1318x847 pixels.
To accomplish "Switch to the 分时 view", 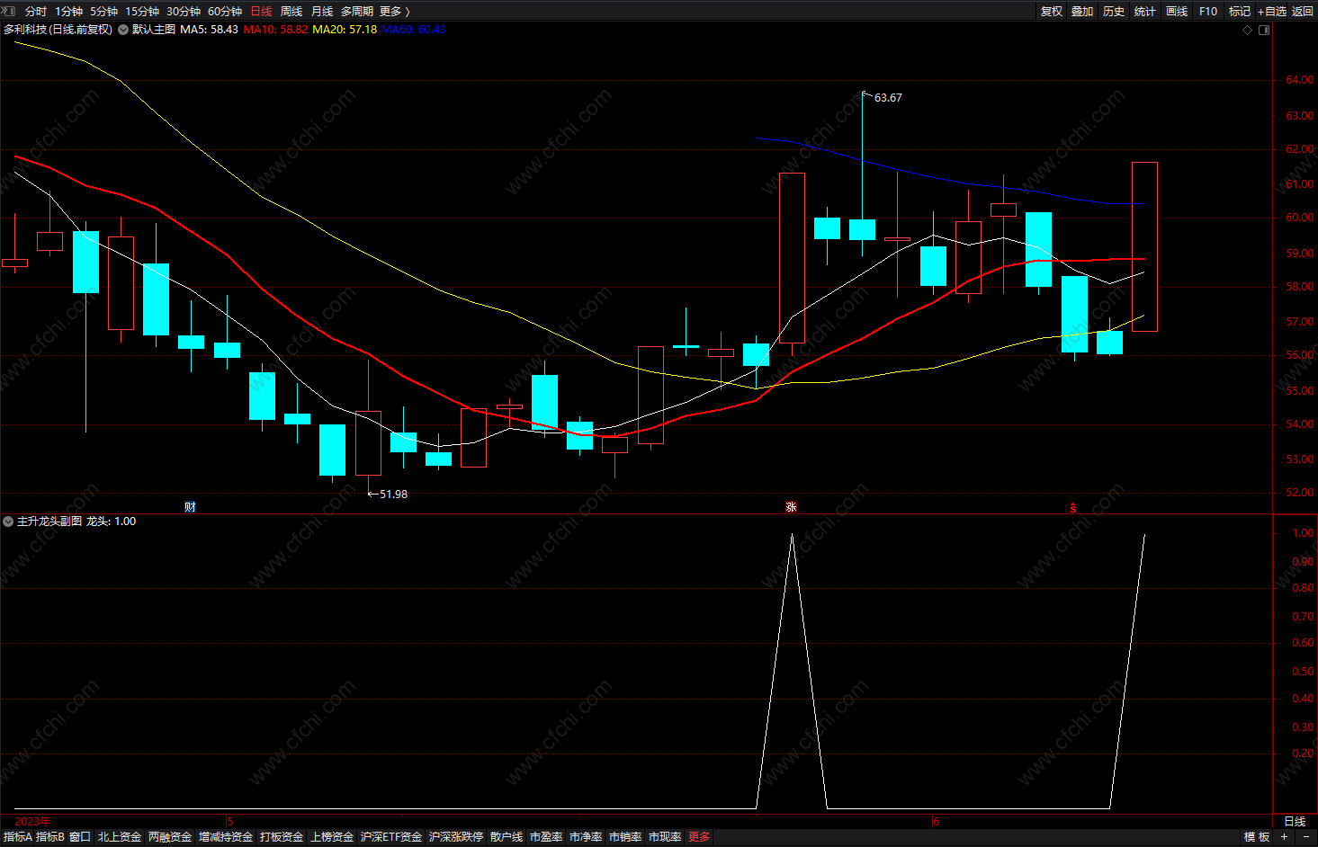I will pyautogui.click(x=35, y=12).
